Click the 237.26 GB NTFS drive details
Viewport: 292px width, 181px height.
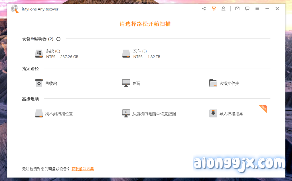62,57
